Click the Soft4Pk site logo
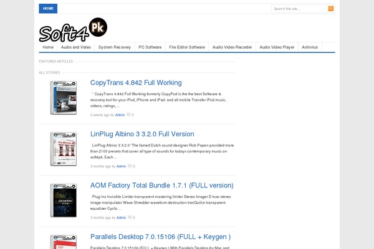This screenshot has height=249, width=374. point(73,30)
